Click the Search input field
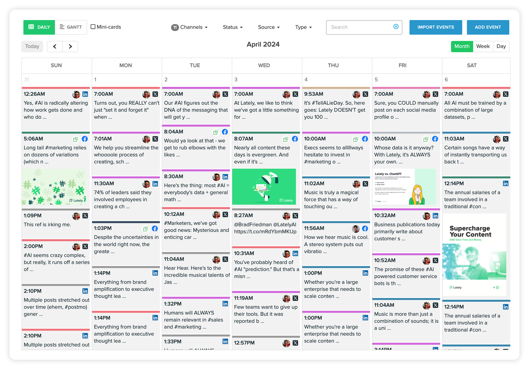The width and height of the screenshot is (529, 369). [x=360, y=27]
